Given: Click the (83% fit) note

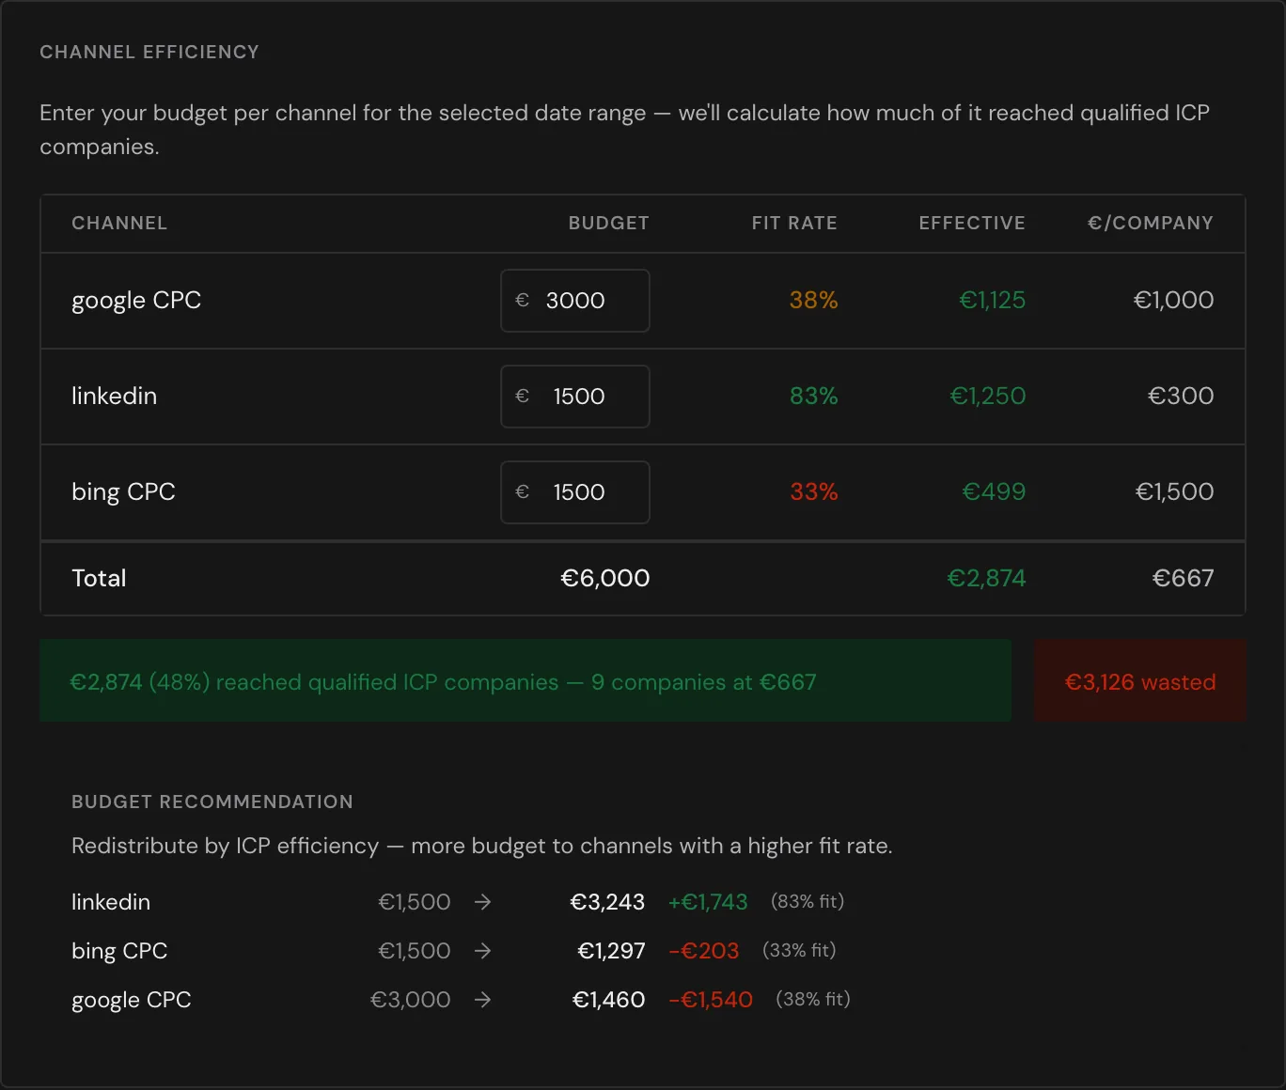Looking at the screenshot, I should tap(808, 902).
